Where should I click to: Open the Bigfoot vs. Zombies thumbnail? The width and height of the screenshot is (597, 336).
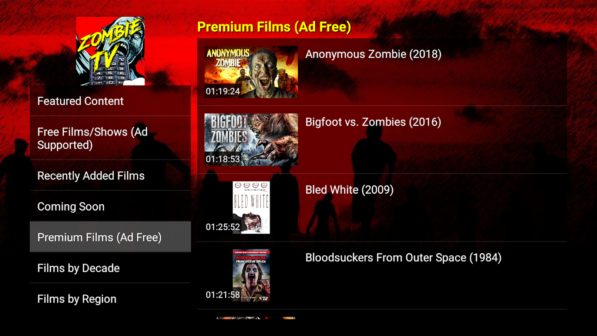251,139
